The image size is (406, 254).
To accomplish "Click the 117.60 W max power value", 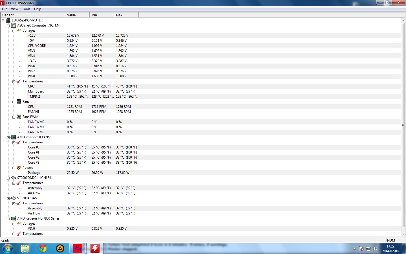I will [x=123, y=173].
